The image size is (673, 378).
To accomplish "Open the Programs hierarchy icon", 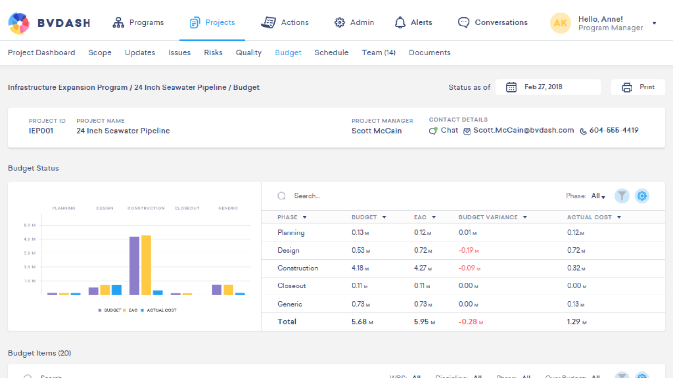I will point(118,22).
